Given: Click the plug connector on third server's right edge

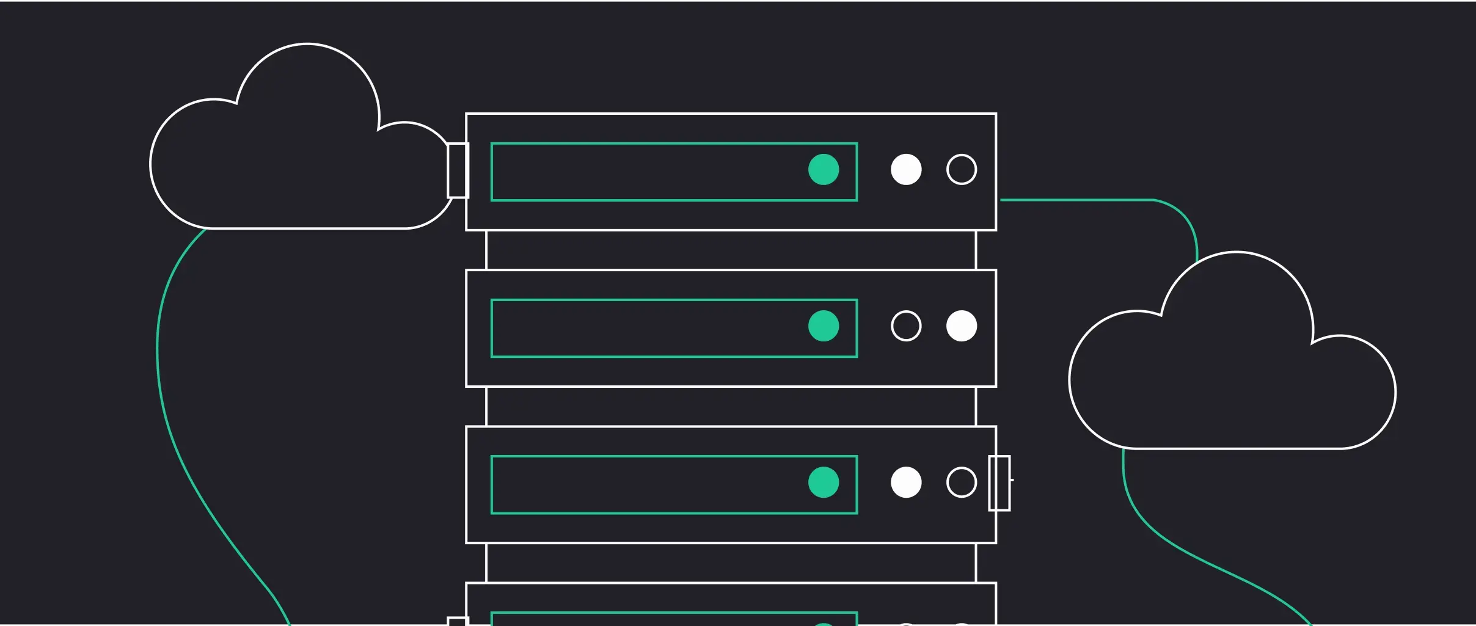Looking at the screenshot, I should (999, 482).
